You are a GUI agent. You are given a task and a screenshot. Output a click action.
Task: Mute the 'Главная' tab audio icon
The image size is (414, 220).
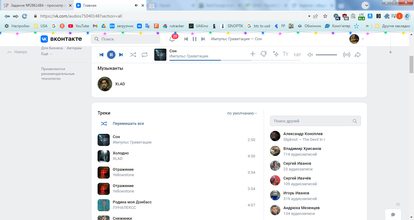point(136,5)
